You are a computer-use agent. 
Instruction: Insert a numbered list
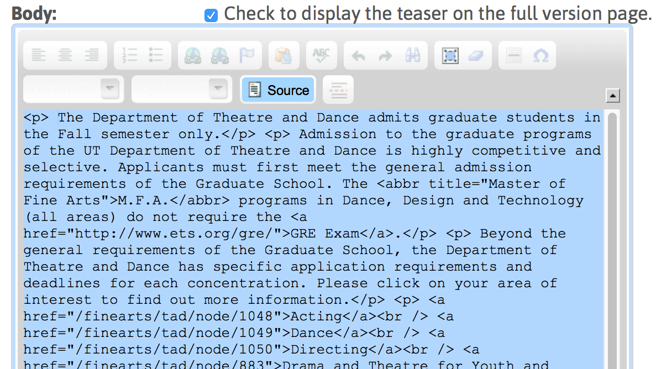tap(129, 55)
